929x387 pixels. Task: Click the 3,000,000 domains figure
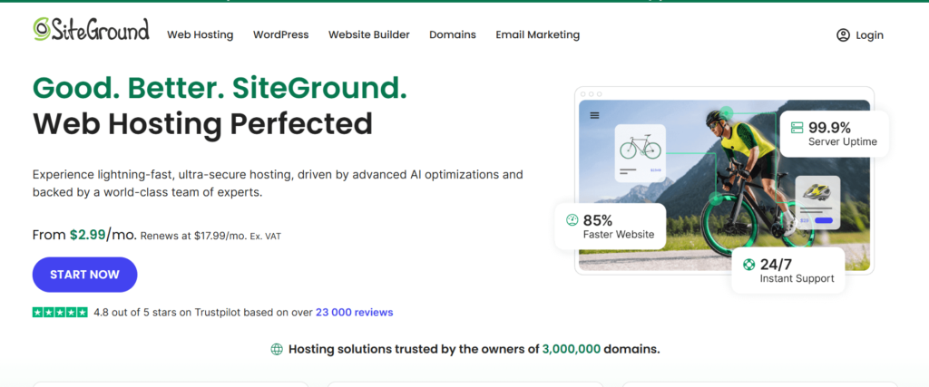click(x=572, y=349)
